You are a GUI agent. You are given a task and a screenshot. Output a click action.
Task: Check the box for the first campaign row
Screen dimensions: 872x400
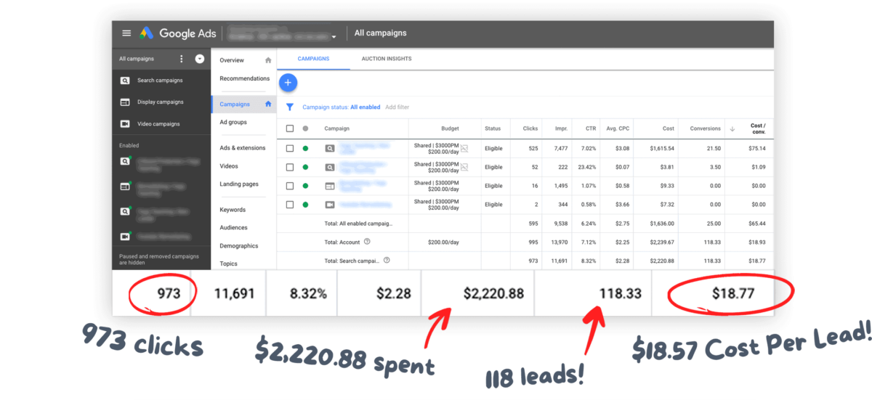pos(290,148)
